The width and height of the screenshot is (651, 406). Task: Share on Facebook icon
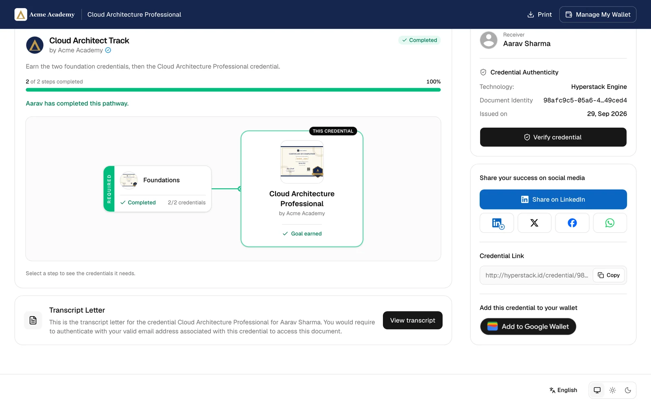point(572,223)
